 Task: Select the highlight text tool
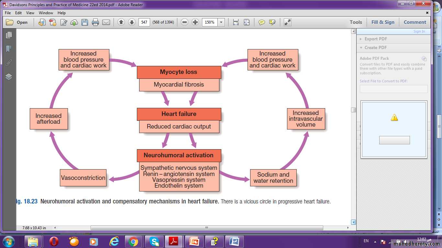[x=272, y=22]
